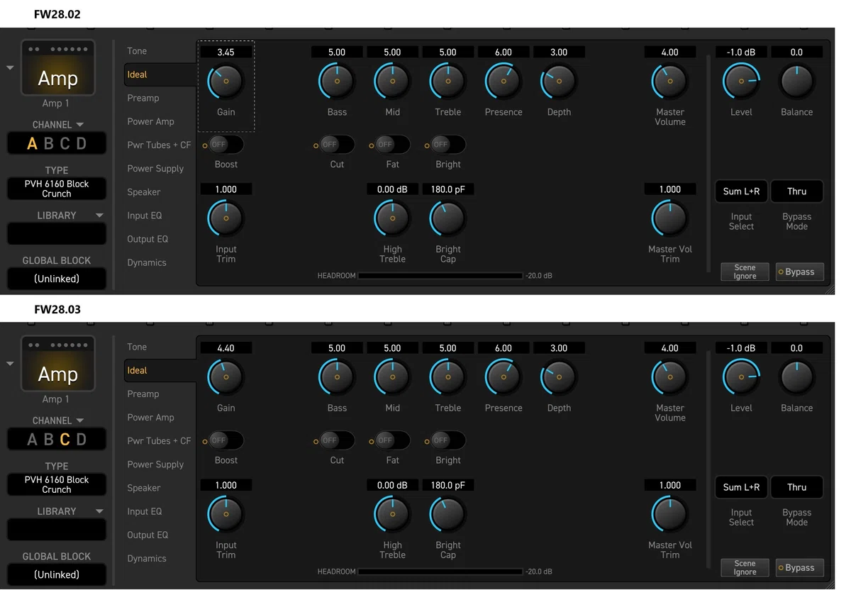Click the Master Volume knob in FW28.02
The height and width of the screenshot is (590, 851).
(x=669, y=82)
